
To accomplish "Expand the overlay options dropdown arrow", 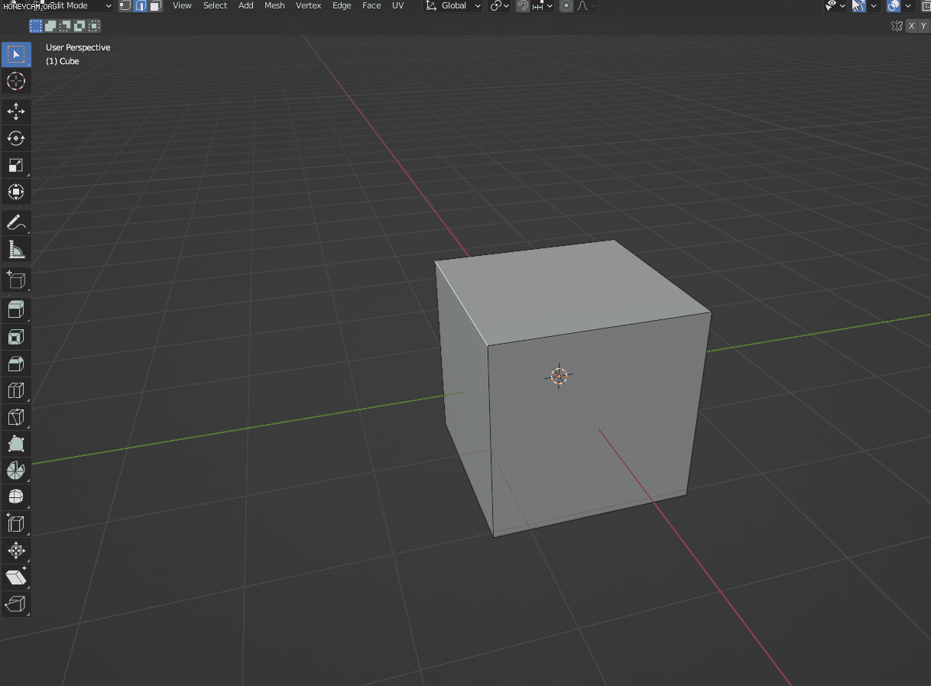I will tap(908, 6).
